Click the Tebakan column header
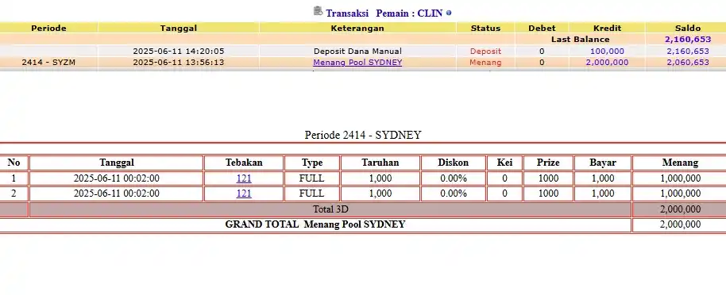 (244, 163)
